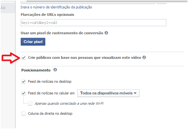Toggle 'Feed de notícias no desktop' checkbox

(24, 81)
